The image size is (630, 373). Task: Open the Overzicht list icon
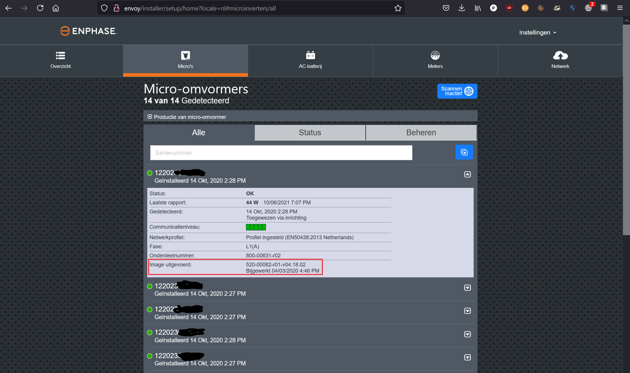coord(60,56)
